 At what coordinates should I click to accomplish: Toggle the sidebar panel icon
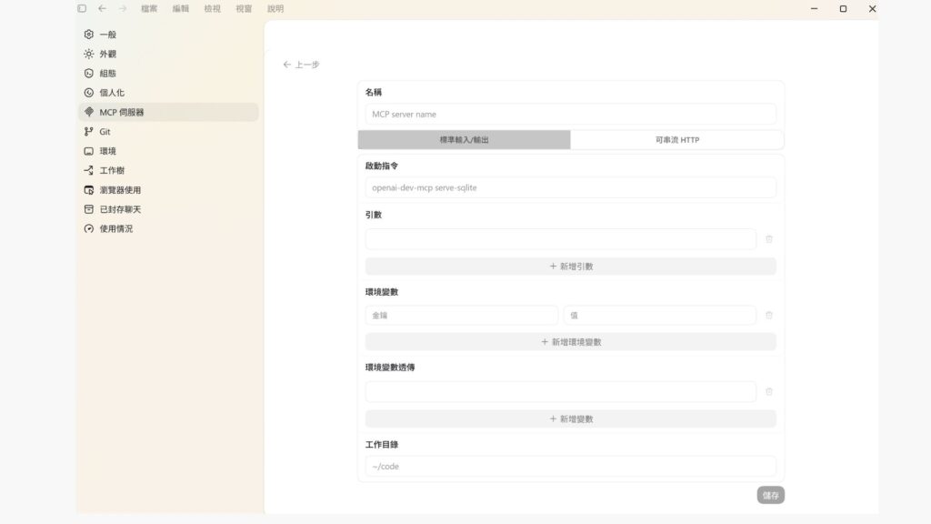[82, 8]
